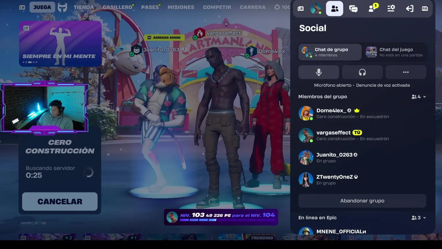Click the RB bumper icon in Social
Viewport: 442px width, 249px height.
pos(425,9)
